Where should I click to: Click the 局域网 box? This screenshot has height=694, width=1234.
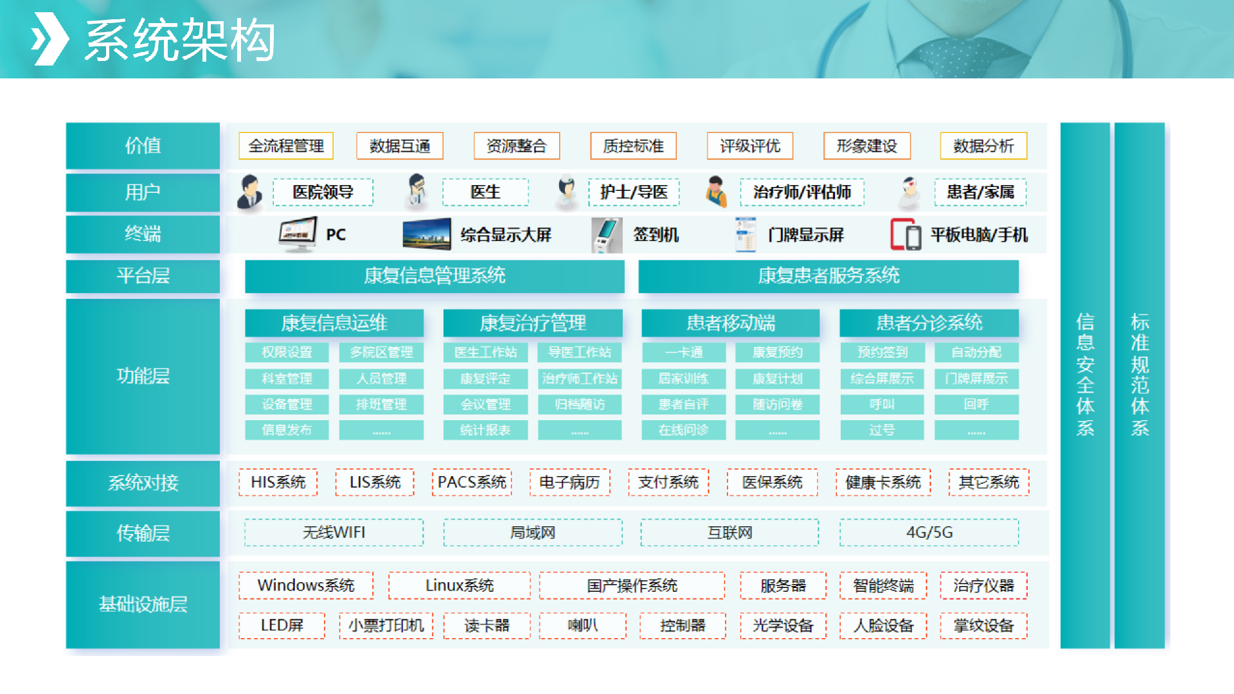point(533,533)
